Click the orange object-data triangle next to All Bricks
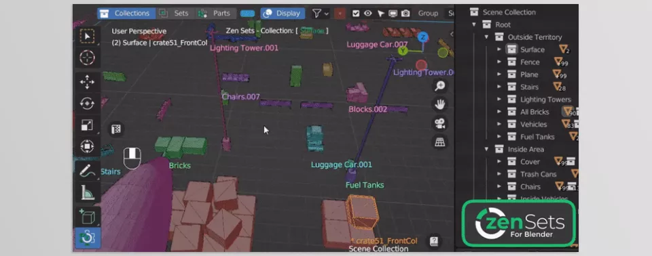The height and width of the screenshot is (256, 652). pos(568,111)
